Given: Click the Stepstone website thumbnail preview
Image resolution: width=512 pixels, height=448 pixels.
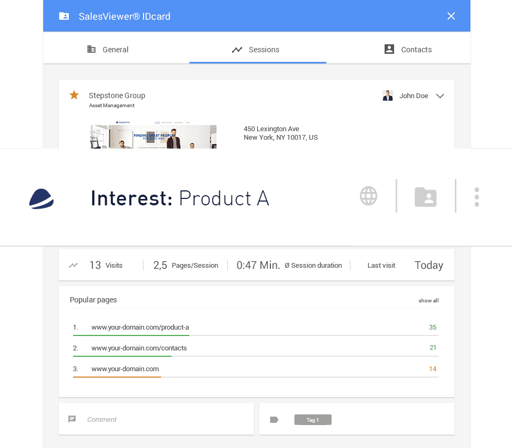Looking at the screenshot, I should (153, 137).
